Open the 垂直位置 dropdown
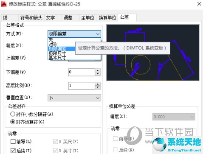 (74, 98)
